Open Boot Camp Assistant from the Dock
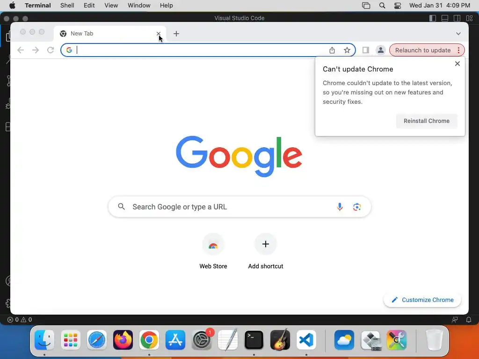 point(370,340)
